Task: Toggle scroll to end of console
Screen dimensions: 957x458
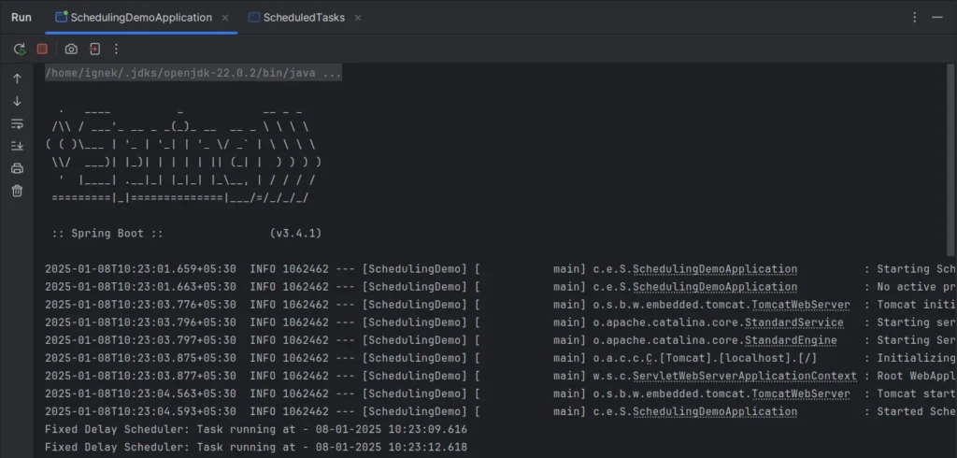Action: 17,146
